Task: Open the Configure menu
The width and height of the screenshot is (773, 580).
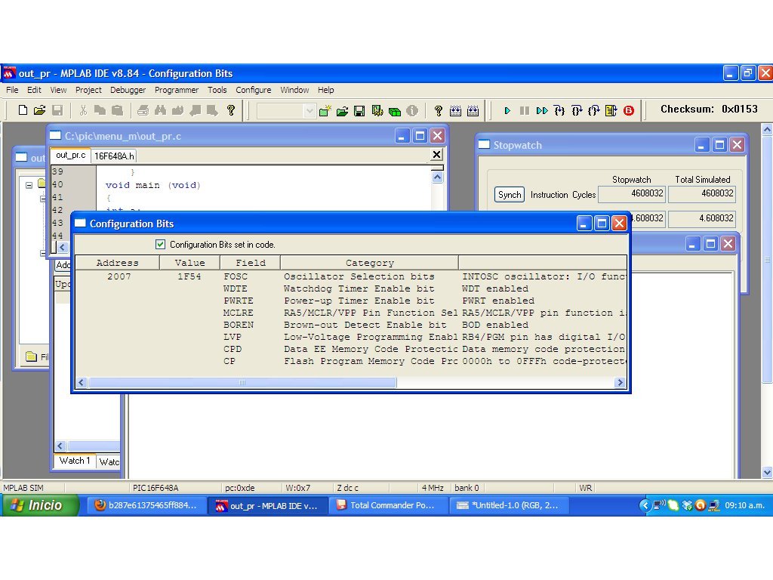Action: 254,90
